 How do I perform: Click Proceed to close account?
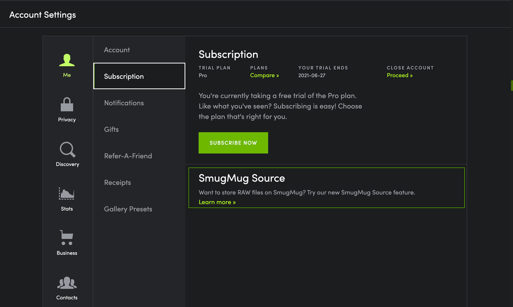pos(400,75)
